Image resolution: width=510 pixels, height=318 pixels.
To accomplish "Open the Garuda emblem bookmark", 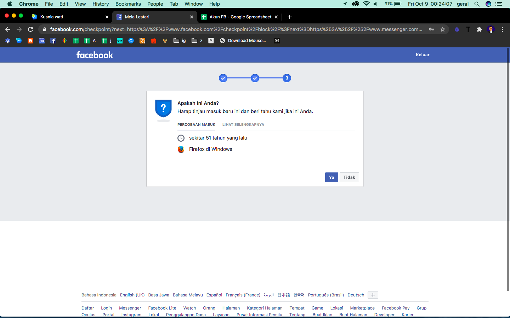I will (165, 41).
